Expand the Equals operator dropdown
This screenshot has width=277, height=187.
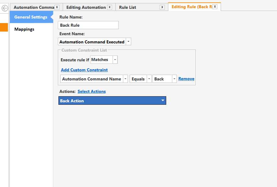(149, 79)
